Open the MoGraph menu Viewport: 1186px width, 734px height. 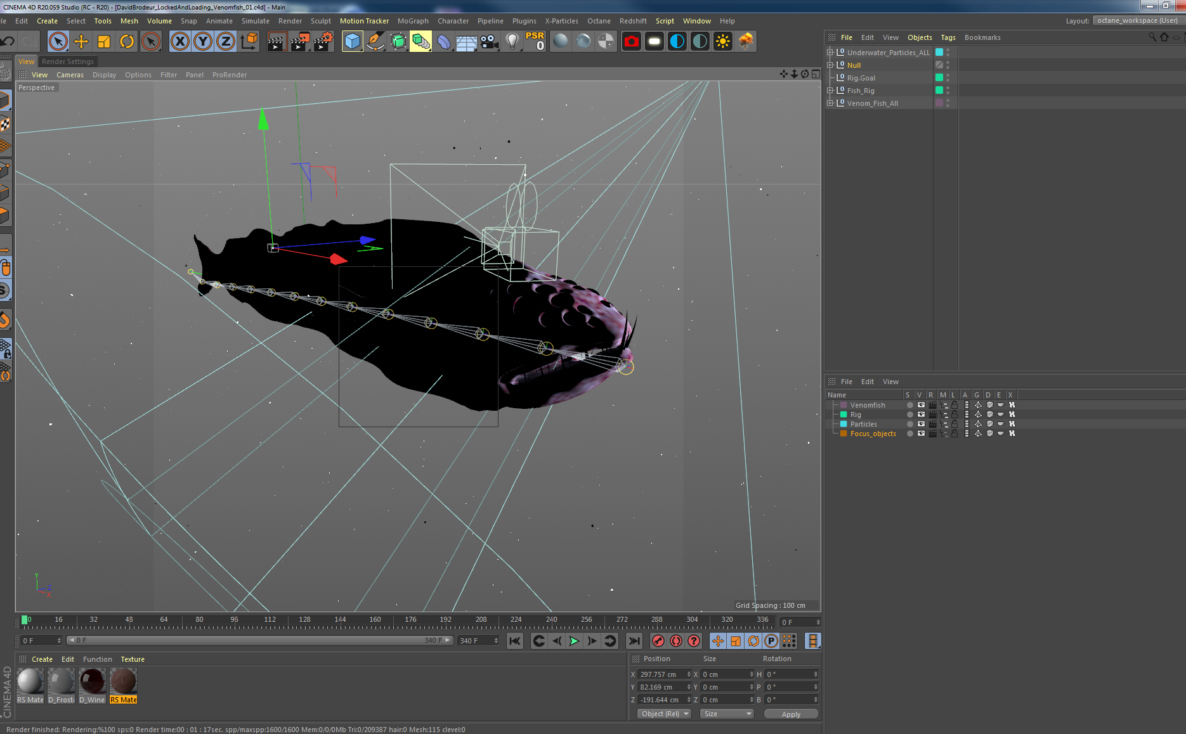tap(413, 21)
